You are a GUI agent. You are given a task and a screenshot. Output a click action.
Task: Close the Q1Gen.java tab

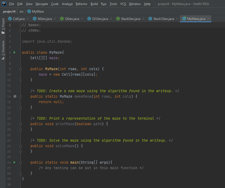point(111,19)
